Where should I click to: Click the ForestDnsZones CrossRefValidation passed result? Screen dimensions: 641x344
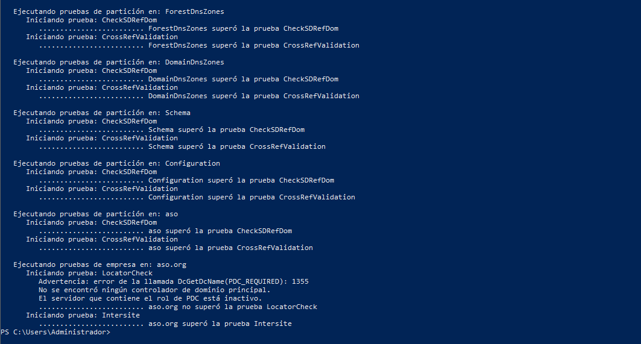point(253,45)
